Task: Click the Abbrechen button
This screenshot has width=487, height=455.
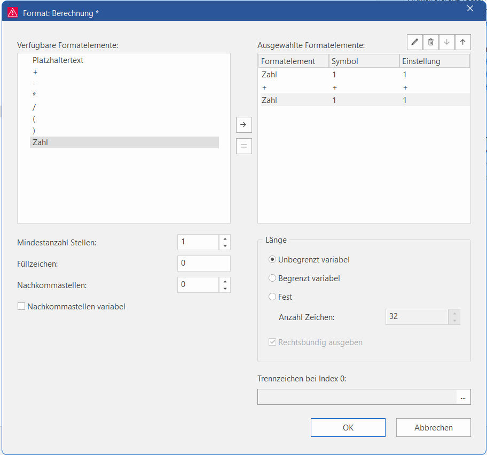Action: coord(434,428)
